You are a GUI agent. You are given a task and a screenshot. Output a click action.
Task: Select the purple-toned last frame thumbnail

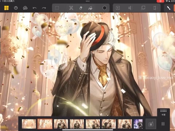click(138, 124)
